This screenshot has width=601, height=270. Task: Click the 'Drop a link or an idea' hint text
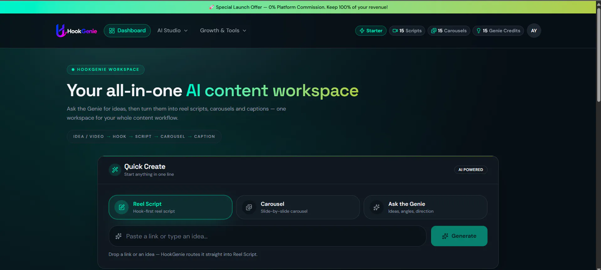point(183,254)
